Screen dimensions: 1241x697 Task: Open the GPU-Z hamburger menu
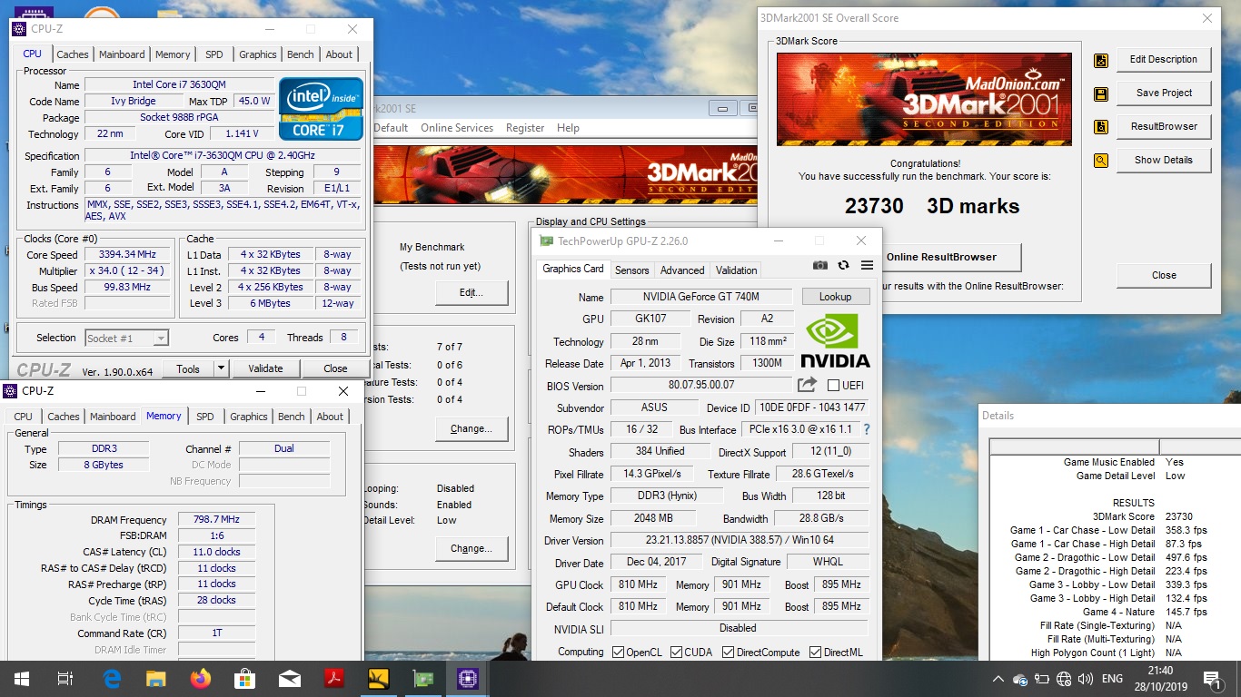(x=867, y=265)
